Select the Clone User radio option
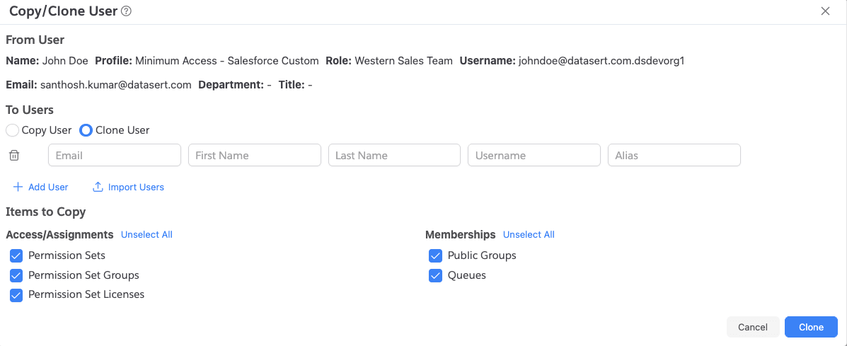Screen dimensions: 847x346 86,130
